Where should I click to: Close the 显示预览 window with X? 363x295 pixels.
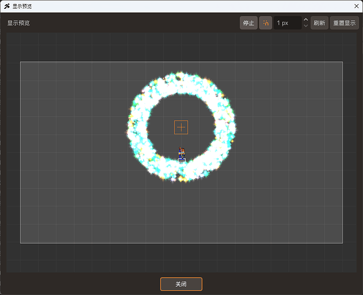357,6
